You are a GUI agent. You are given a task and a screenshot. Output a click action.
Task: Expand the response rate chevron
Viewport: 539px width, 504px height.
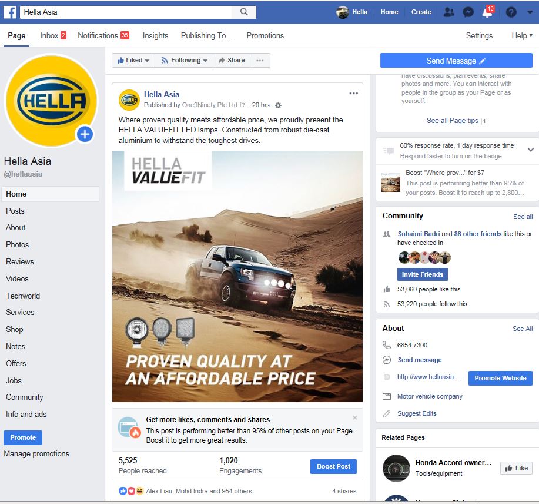click(x=531, y=150)
